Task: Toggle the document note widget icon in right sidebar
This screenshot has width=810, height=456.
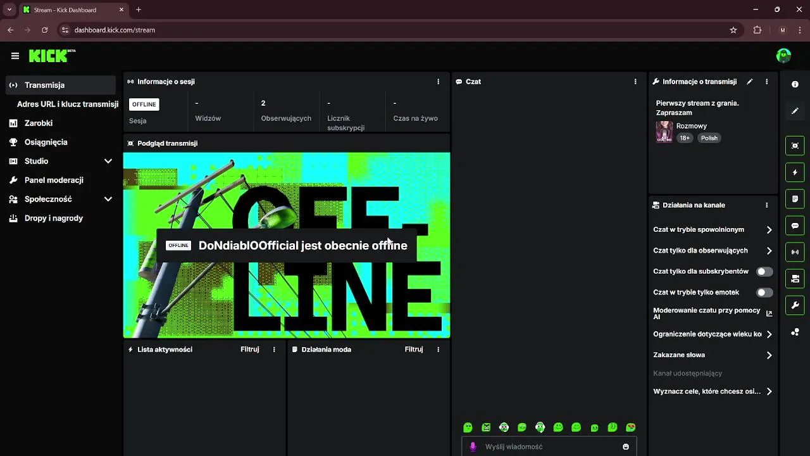Action: click(795, 199)
